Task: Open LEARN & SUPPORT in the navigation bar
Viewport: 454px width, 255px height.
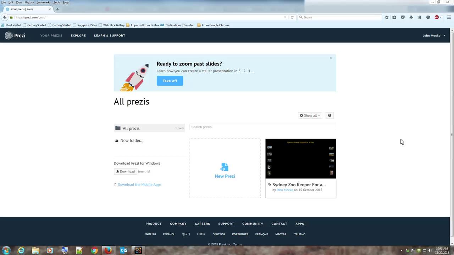Action: [x=109, y=35]
